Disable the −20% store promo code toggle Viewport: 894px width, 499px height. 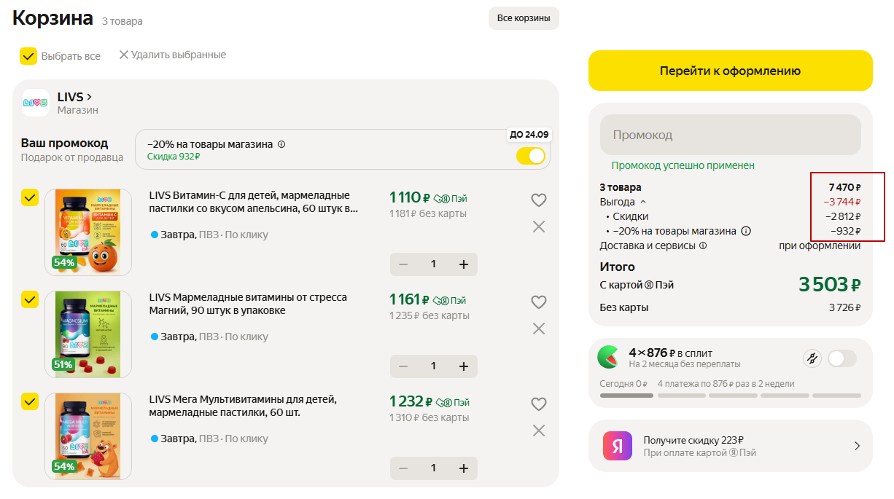[530, 156]
